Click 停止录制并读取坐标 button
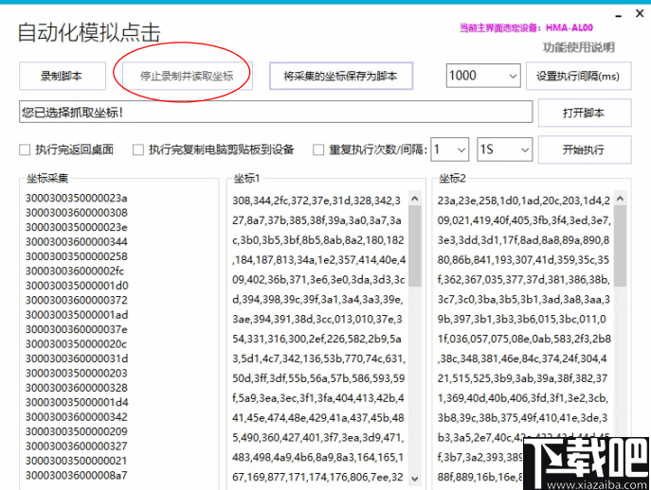 pyautogui.click(x=187, y=76)
